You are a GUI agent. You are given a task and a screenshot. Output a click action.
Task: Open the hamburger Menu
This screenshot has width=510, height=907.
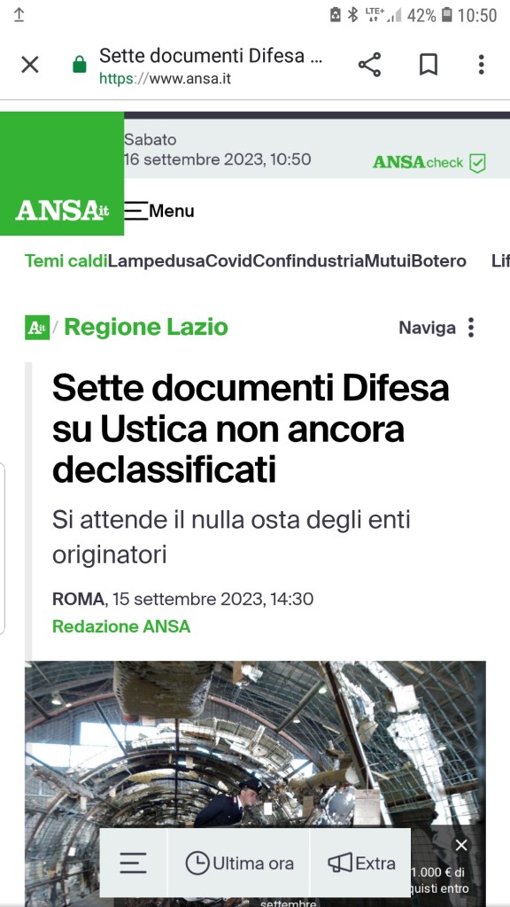tap(159, 211)
